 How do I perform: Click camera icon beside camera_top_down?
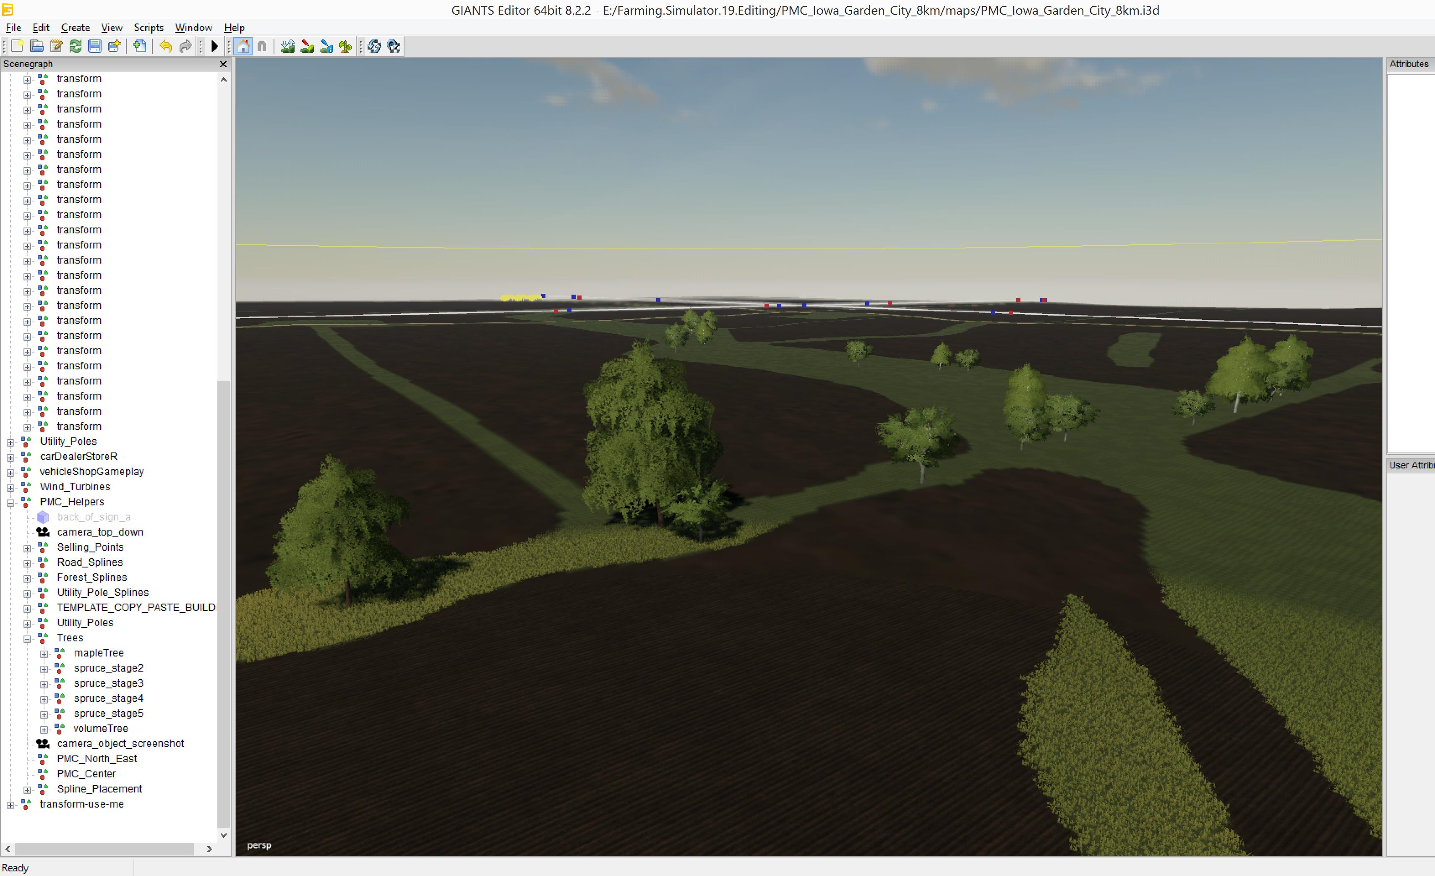click(x=43, y=532)
